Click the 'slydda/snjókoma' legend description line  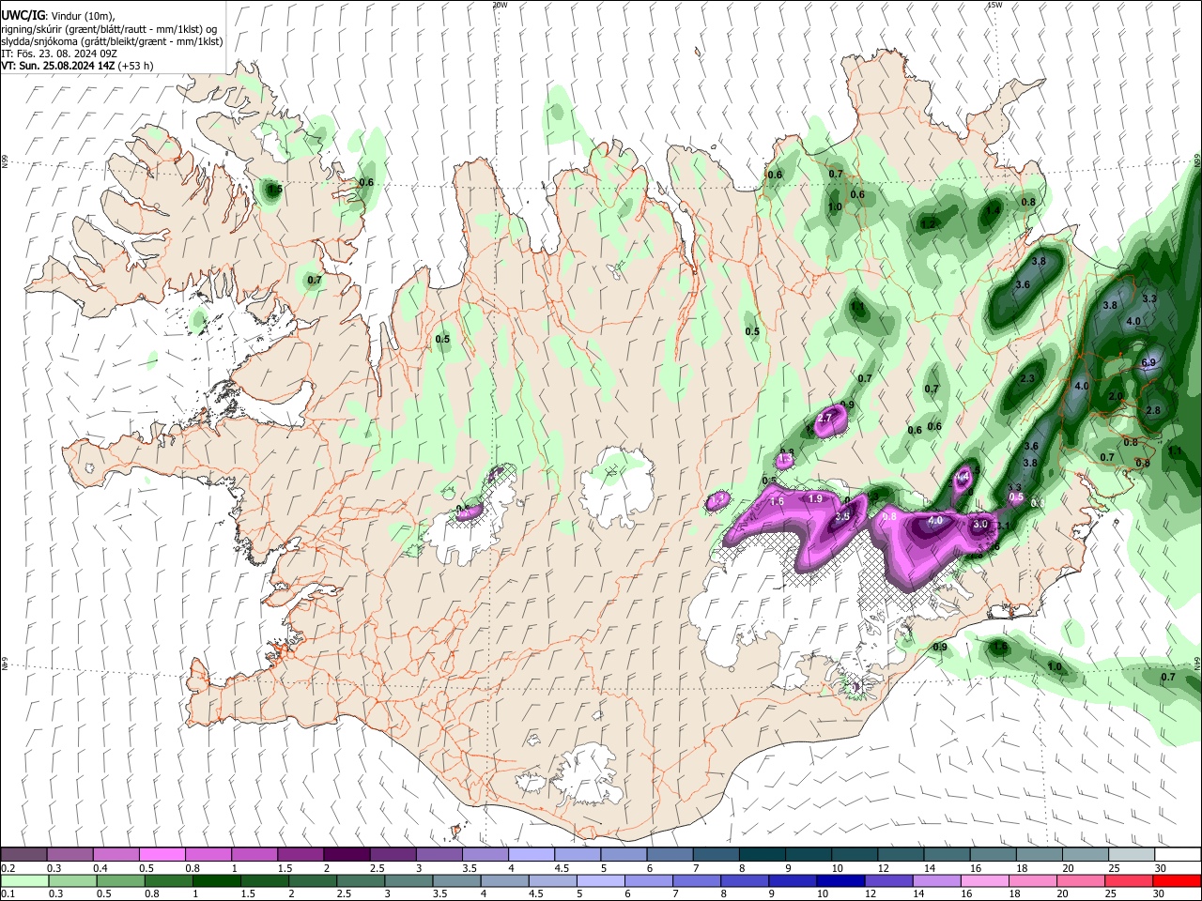coord(112,40)
